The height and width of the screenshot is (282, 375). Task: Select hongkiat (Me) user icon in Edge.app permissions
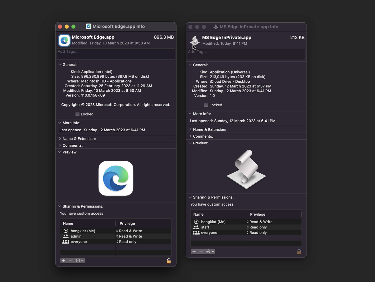(x=66, y=231)
